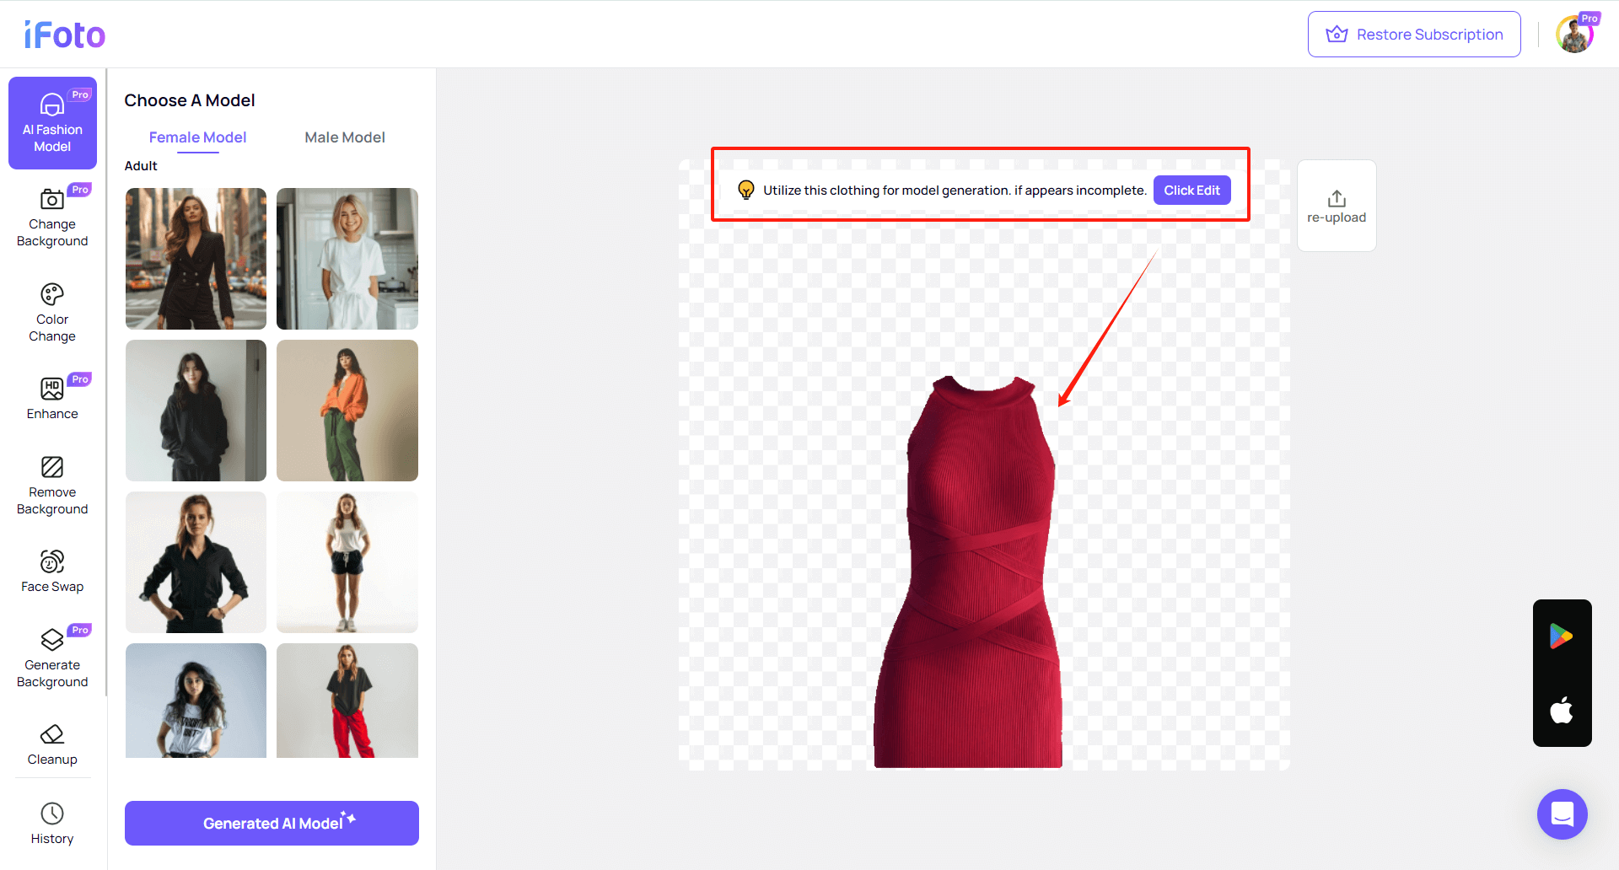The width and height of the screenshot is (1619, 870).
Task: Click the Click Edit button
Action: pos(1191,190)
